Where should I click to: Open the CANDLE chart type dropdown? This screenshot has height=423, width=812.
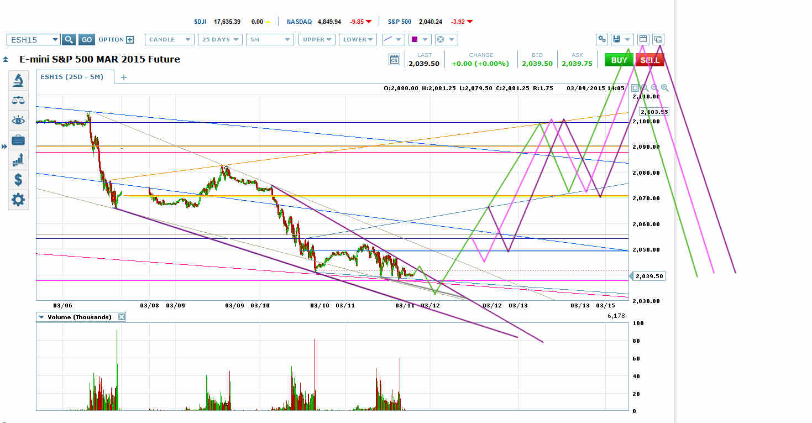pos(170,39)
